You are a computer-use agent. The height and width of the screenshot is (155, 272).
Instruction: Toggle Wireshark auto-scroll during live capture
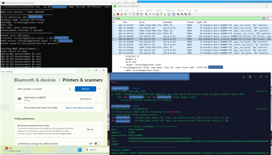click(169, 14)
